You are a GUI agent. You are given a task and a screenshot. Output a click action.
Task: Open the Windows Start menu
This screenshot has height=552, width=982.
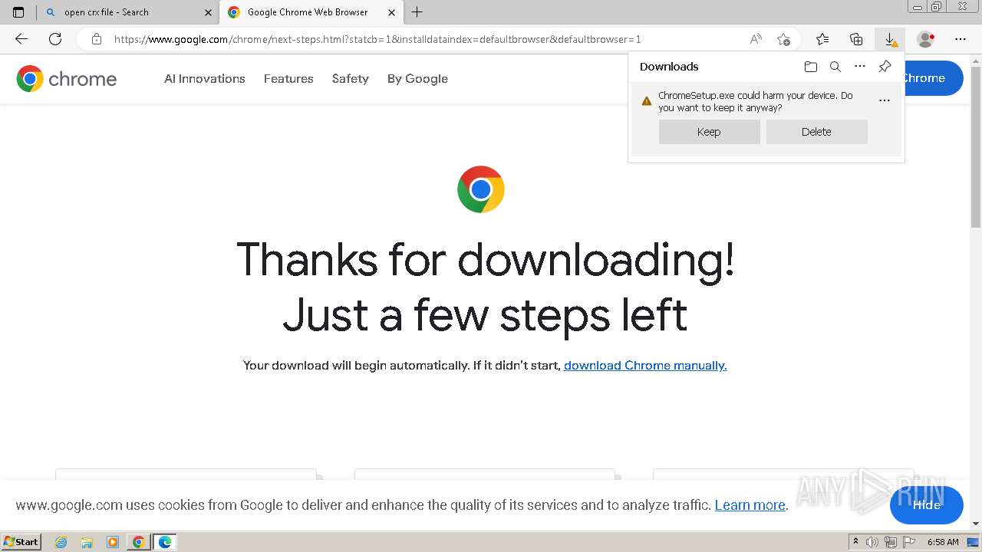point(21,542)
